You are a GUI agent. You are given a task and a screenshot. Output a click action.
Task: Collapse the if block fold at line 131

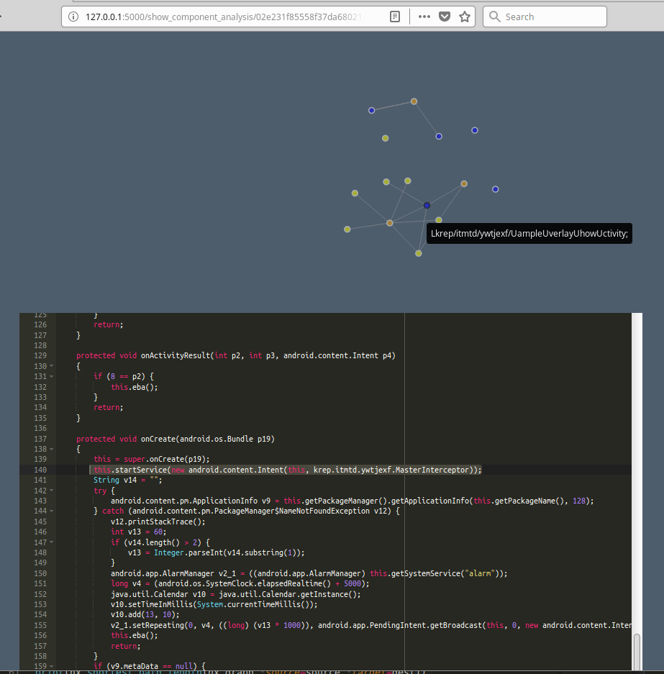[52, 376]
